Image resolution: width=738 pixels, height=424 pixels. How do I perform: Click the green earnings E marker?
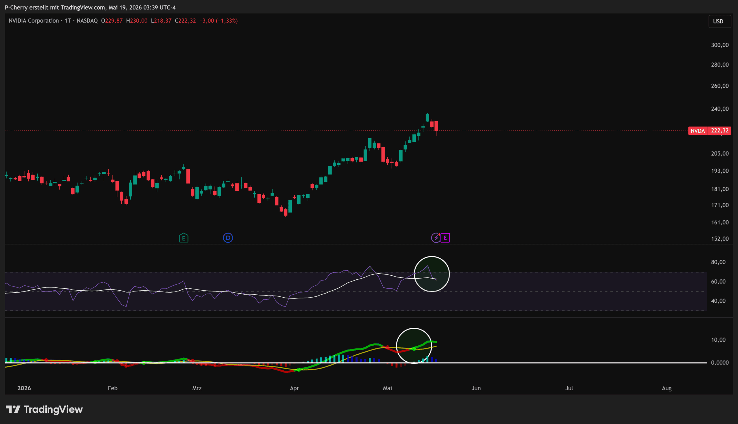184,238
